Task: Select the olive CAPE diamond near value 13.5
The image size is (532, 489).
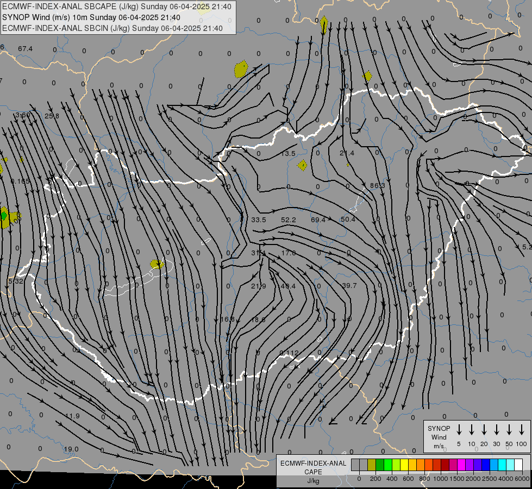Action: click(x=302, y=166)
